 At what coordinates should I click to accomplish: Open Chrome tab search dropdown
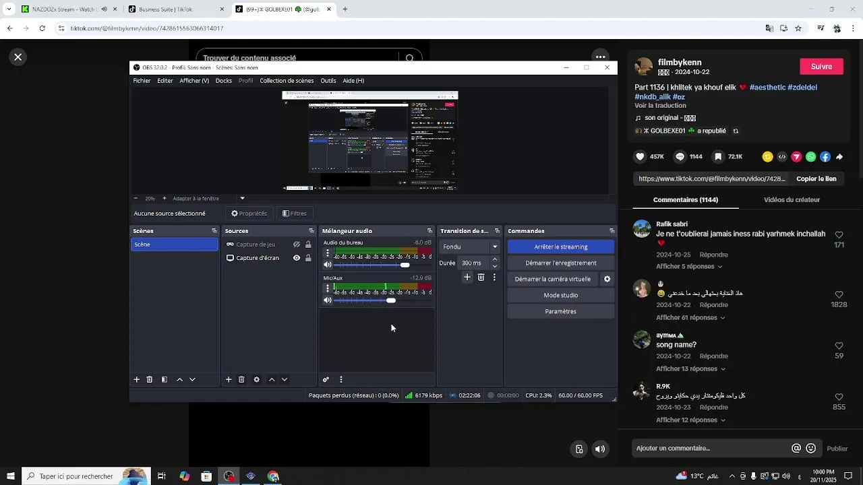coord(9,9)
